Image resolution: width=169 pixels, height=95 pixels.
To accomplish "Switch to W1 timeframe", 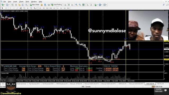I will pyautogui.click(x=65, y=8).
